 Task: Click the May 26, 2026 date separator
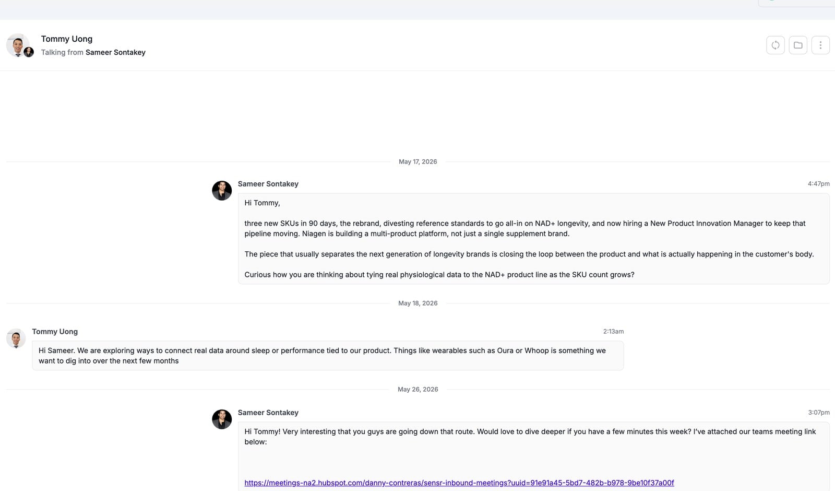pyautogui.click(x=417, y=390)
